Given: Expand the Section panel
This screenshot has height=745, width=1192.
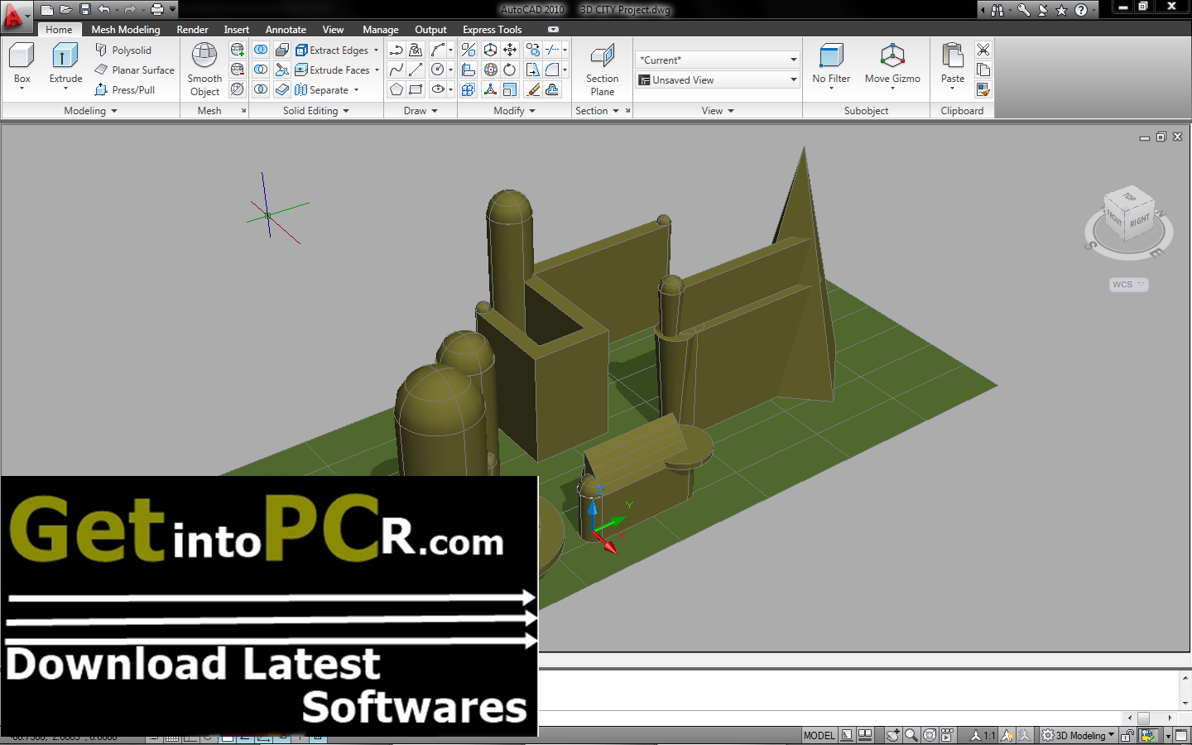Looking at the screenshot, I should coord(597,111).
